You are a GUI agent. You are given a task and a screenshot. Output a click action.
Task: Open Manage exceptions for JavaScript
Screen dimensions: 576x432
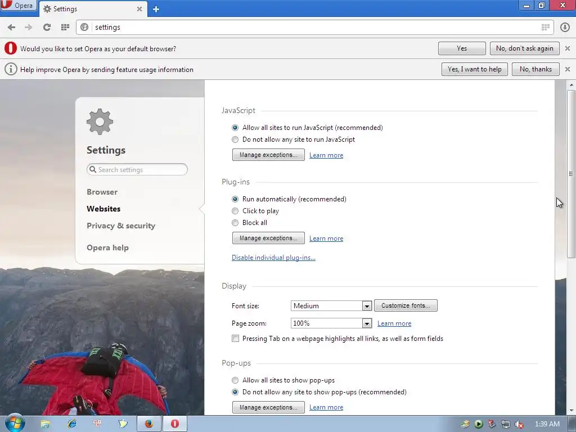[x=268, y=155]
